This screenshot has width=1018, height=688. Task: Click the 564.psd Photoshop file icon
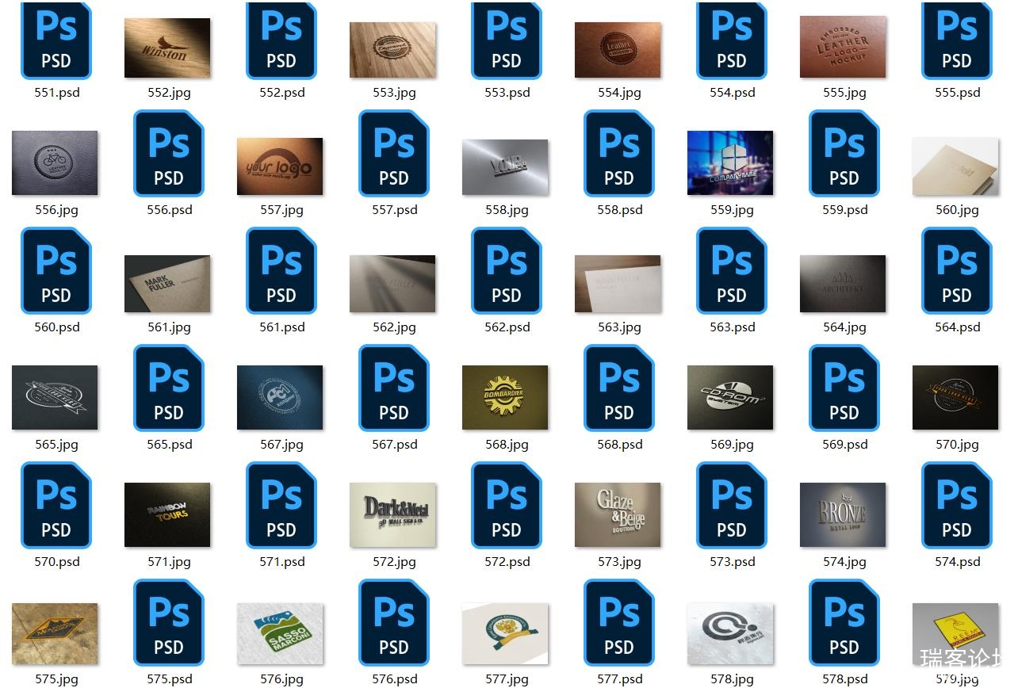point(957,271)
